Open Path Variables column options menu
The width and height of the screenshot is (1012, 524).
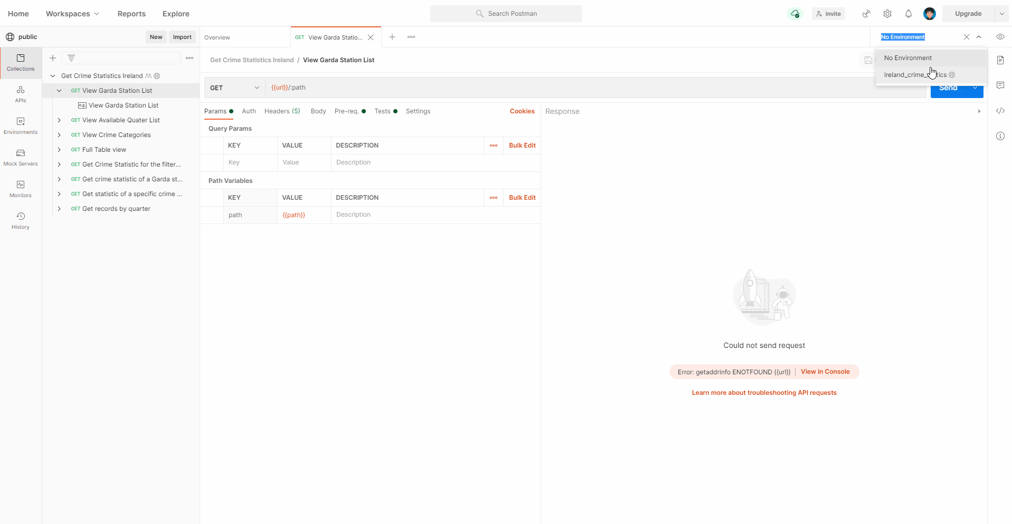[494, 198]
